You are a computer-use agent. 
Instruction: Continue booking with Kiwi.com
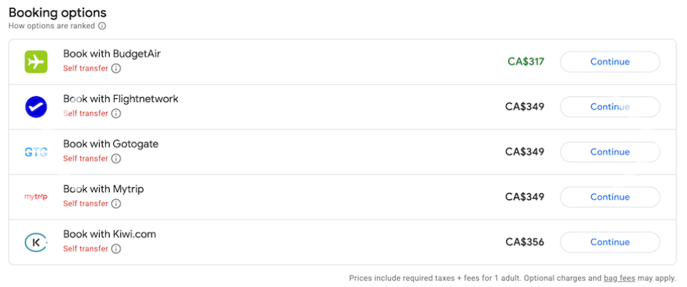point(610,242)
